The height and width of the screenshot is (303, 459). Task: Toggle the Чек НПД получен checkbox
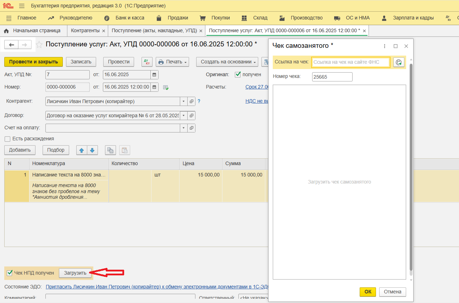[10, 273]
